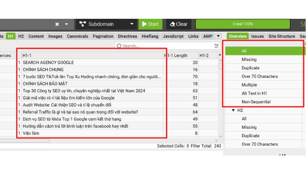Open the URL history dropdown arrow
Image resolution: width=306 pixels, height=188 pixels.
click(66, 24)
